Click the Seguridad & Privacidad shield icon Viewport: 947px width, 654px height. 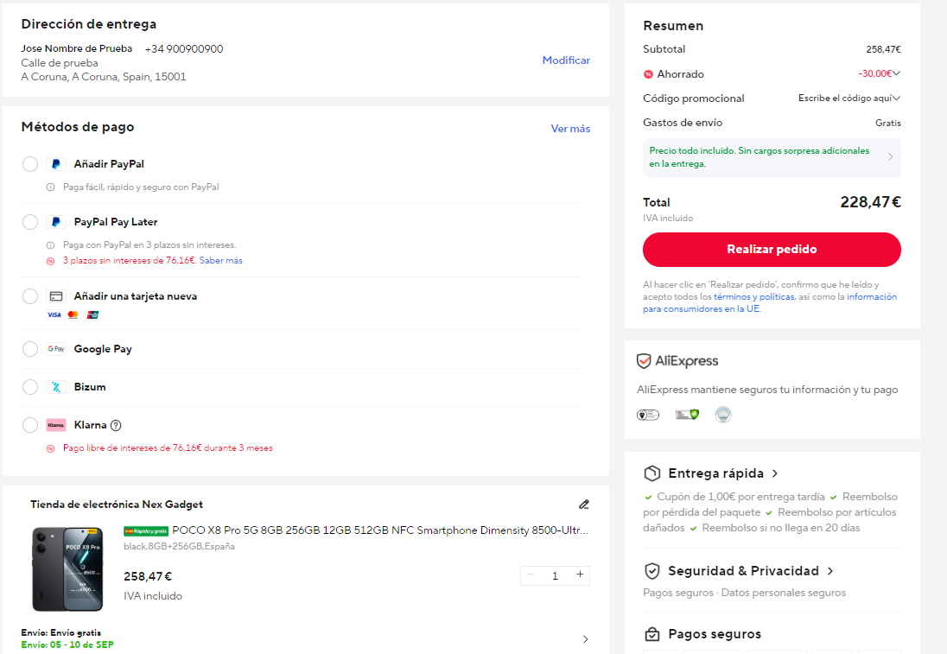click(652, 571)
